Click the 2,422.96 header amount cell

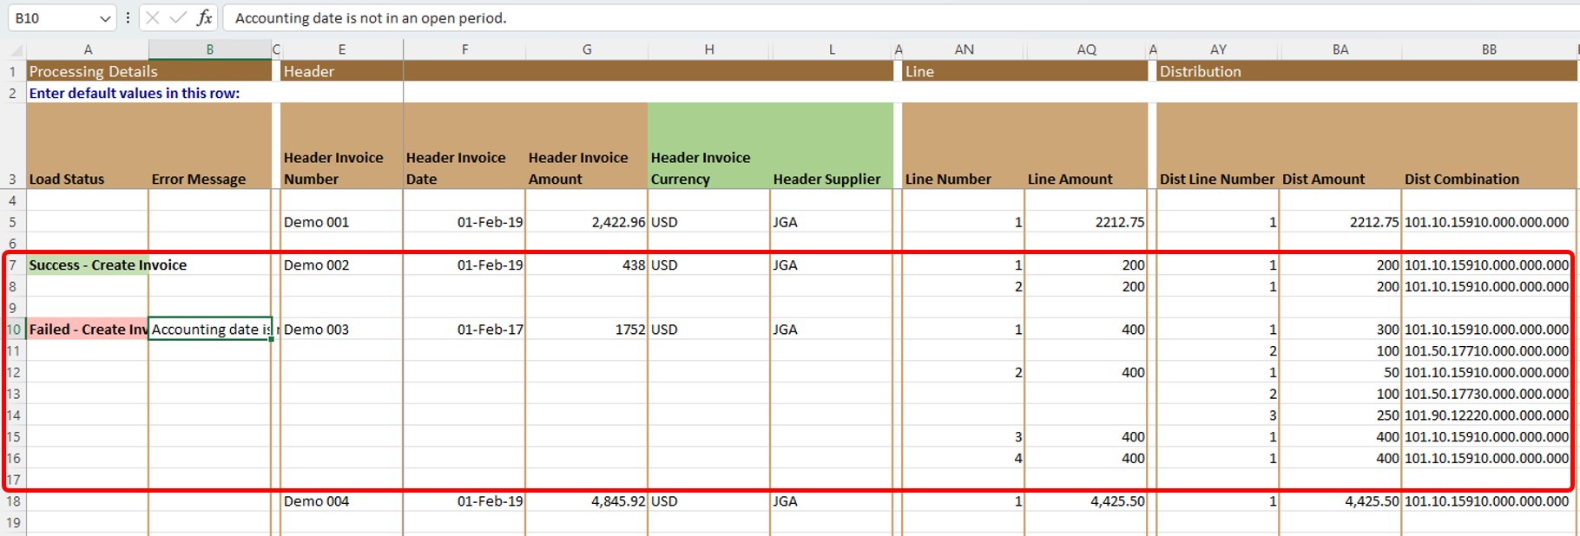[x=587, y=222]
